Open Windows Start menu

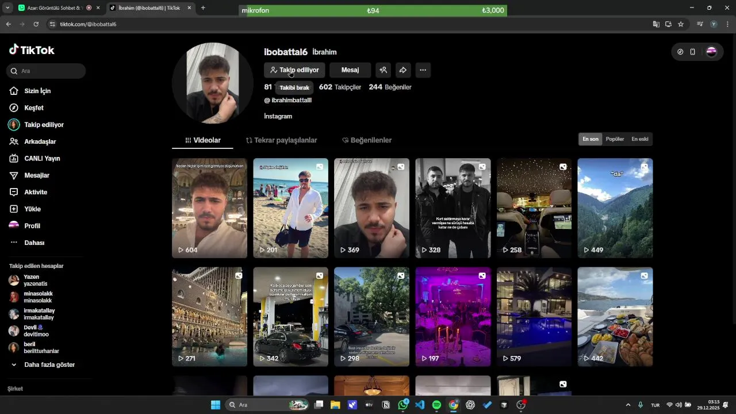tap(216, 405)
